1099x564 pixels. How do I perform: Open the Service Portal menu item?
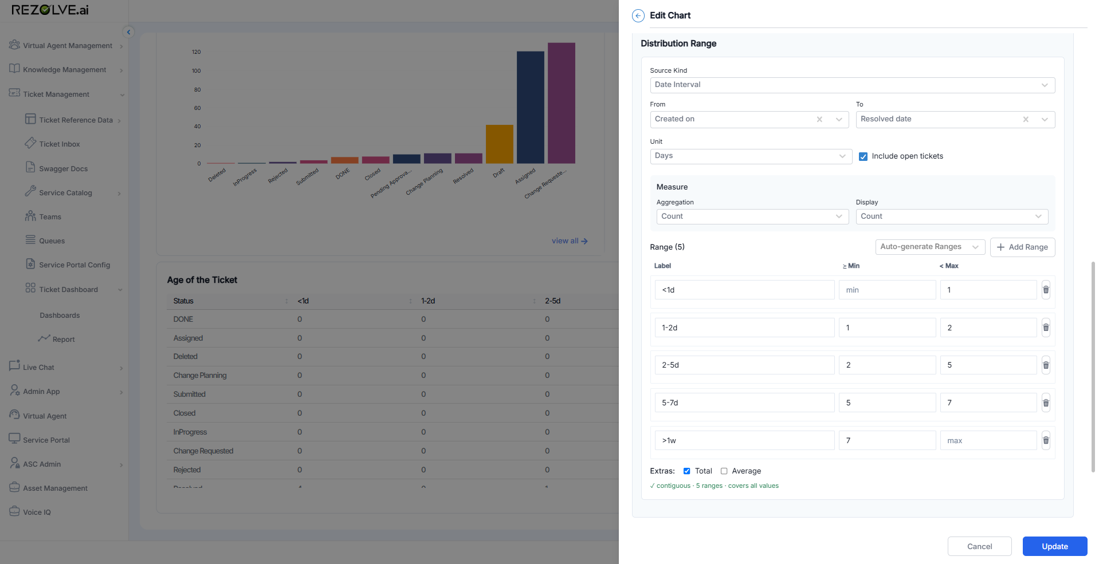(x=46, y=440)
